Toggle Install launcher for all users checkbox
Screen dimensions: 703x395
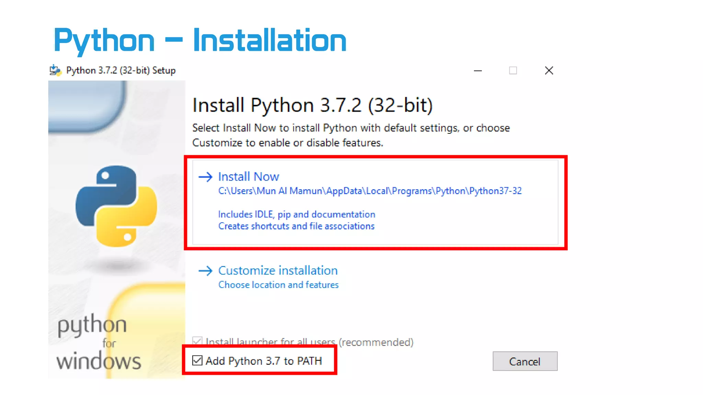(x=197, y=341)
